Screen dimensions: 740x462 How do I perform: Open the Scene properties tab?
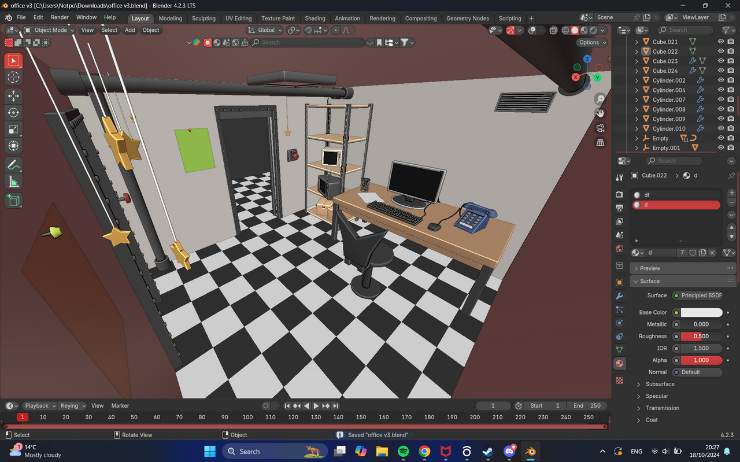[x=620, y=235]
